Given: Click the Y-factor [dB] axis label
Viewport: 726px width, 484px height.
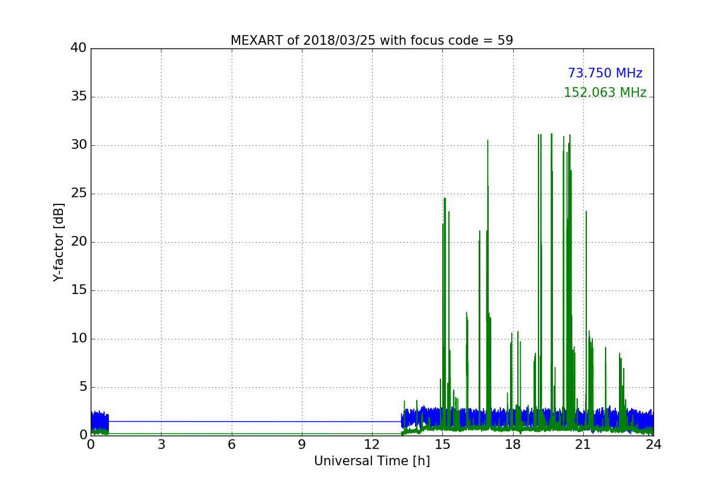Looking at the screenshot, I should (x=59, y=242).
